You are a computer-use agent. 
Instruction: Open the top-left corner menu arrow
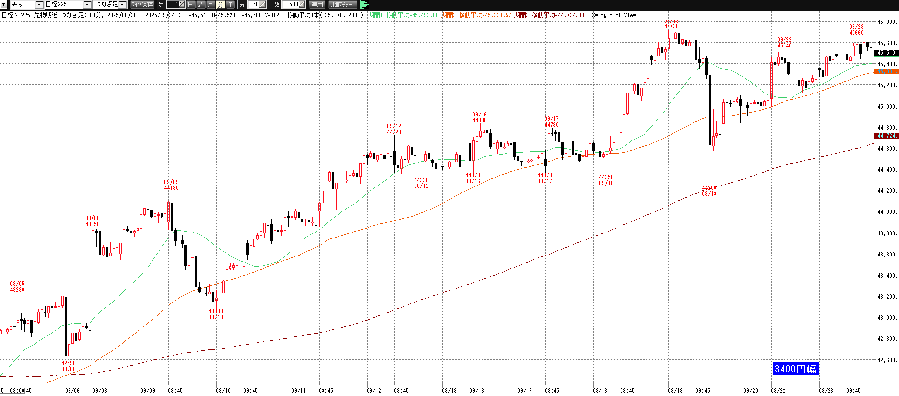coord(4,4)
